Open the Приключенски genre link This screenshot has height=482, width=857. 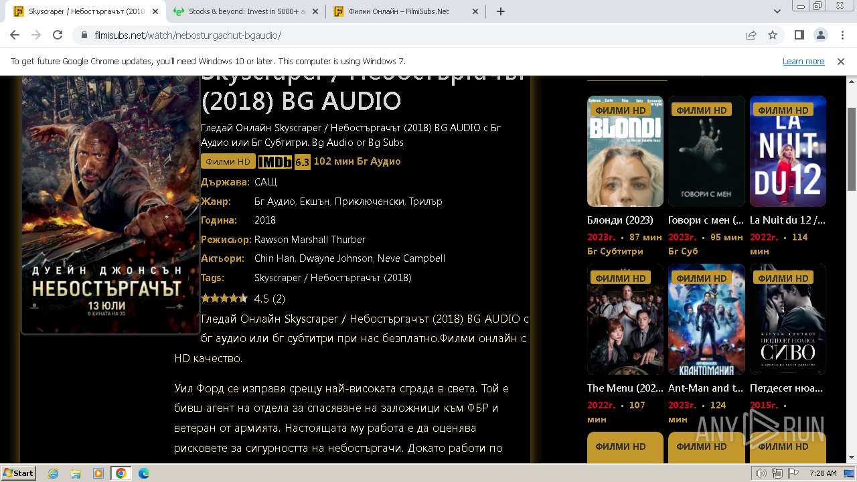pos(369,201)
